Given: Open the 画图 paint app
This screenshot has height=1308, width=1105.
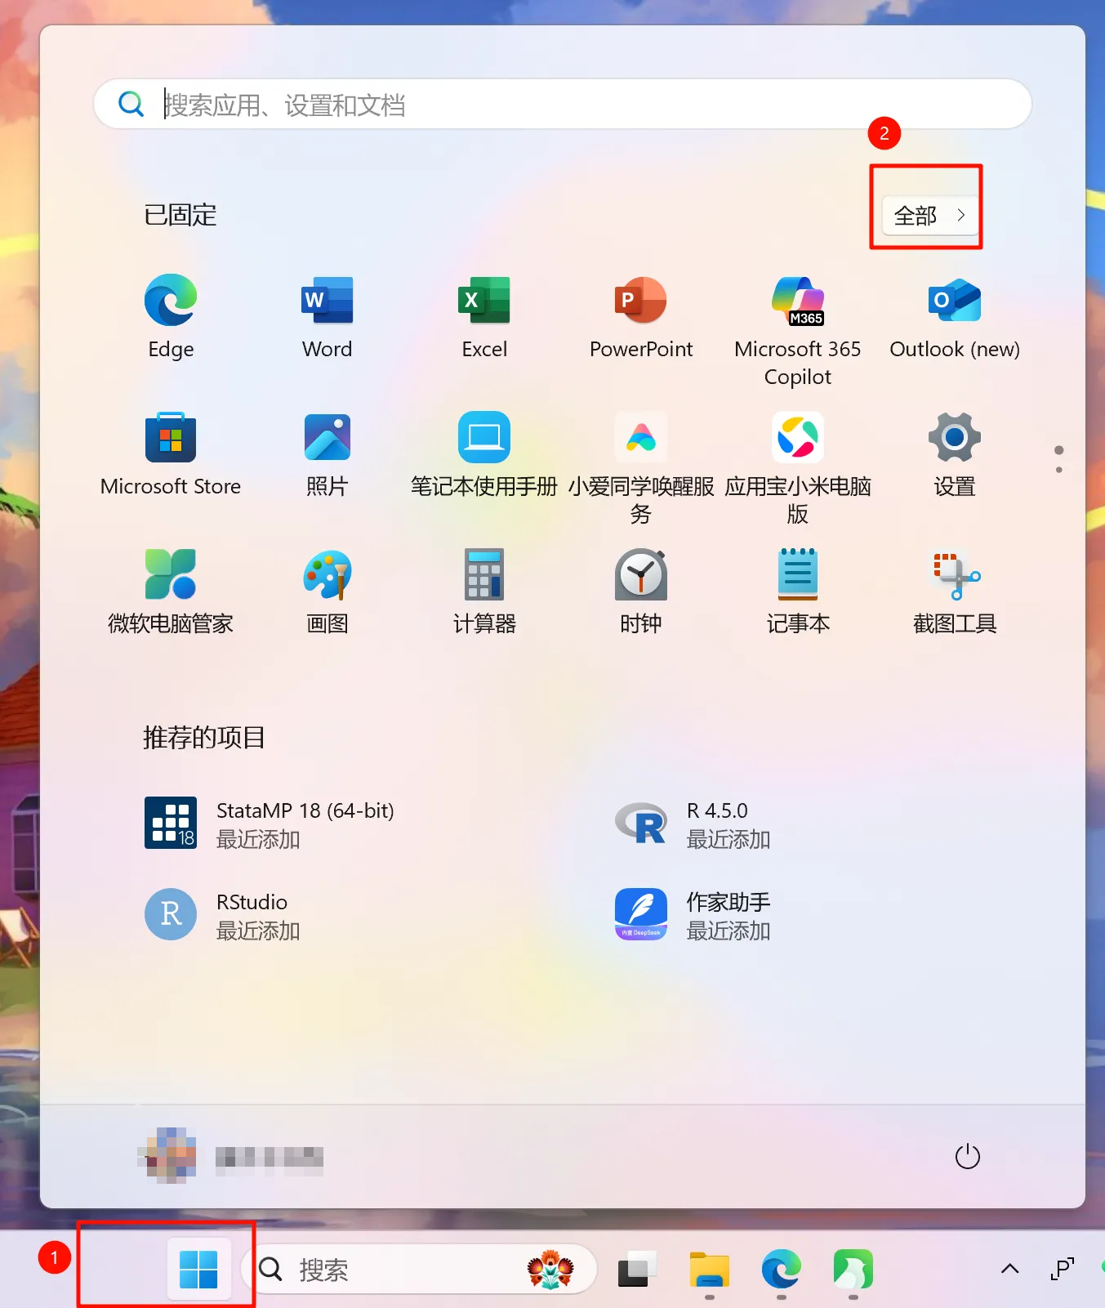Looking at the screenshot, I should [327, 592].
